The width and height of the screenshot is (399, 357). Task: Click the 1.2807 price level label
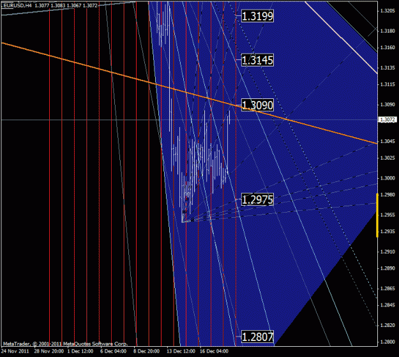257,337
